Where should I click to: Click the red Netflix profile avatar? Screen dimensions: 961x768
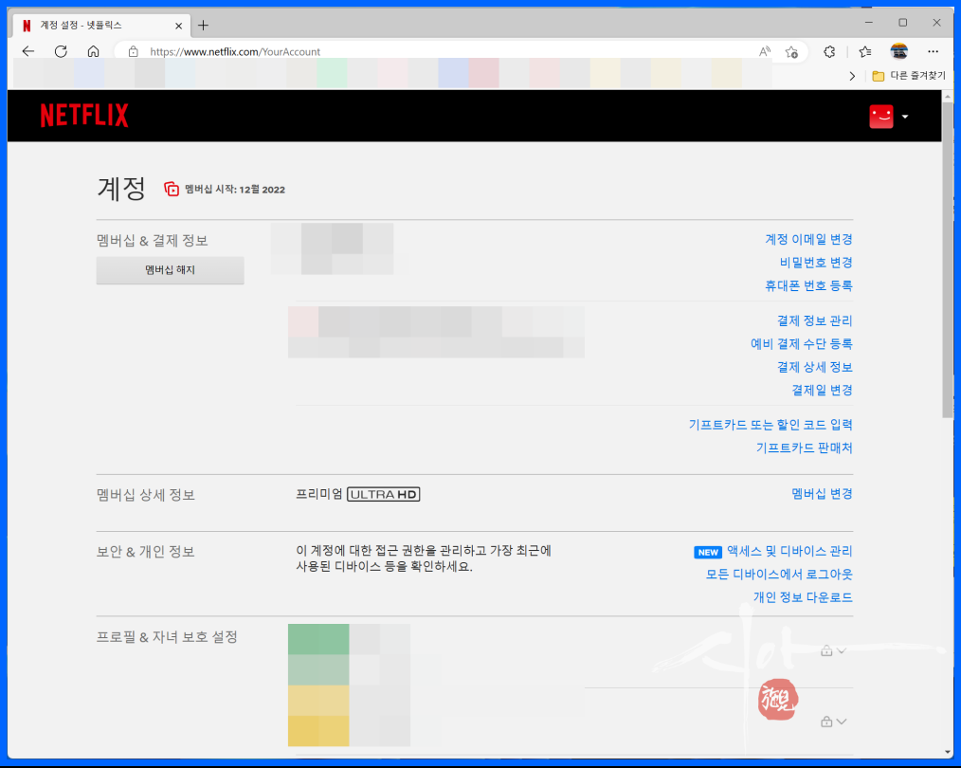(x=881, y=117)
